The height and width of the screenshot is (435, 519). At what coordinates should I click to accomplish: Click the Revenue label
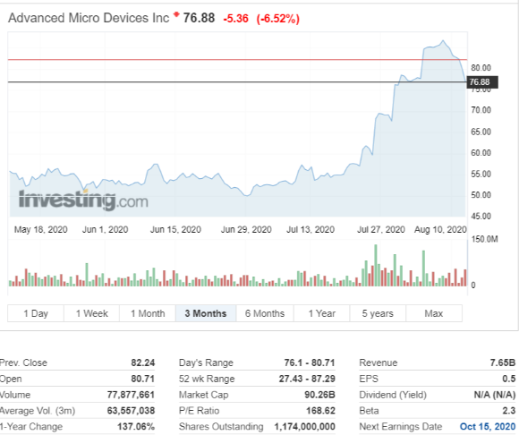pos(379,362)
